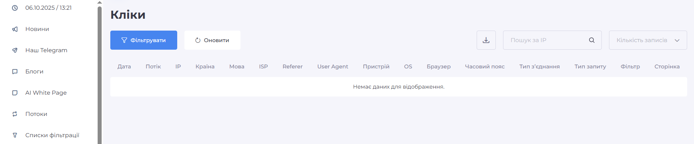694x144 pixels.
Task: Click the clock icon beside date
Action: tap(15, 8)
